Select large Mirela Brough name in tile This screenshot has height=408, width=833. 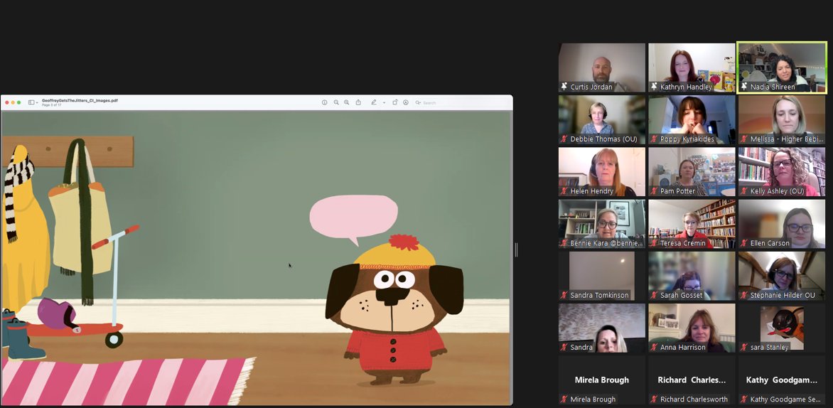pyautogui.click(x=602, y=380)
